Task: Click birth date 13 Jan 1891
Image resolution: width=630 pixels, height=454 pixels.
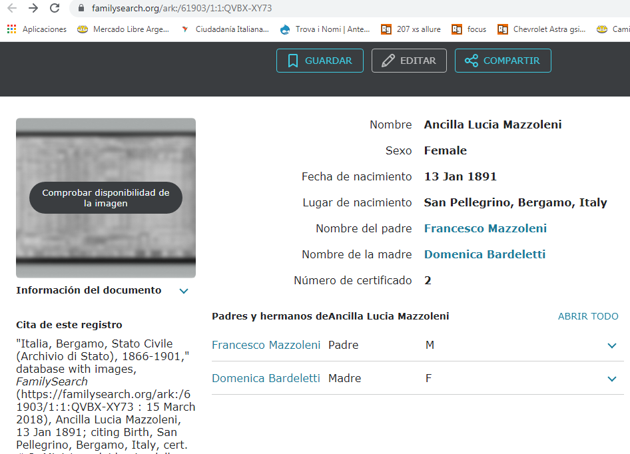Action: pyautogui.click(x=460, y=176)
